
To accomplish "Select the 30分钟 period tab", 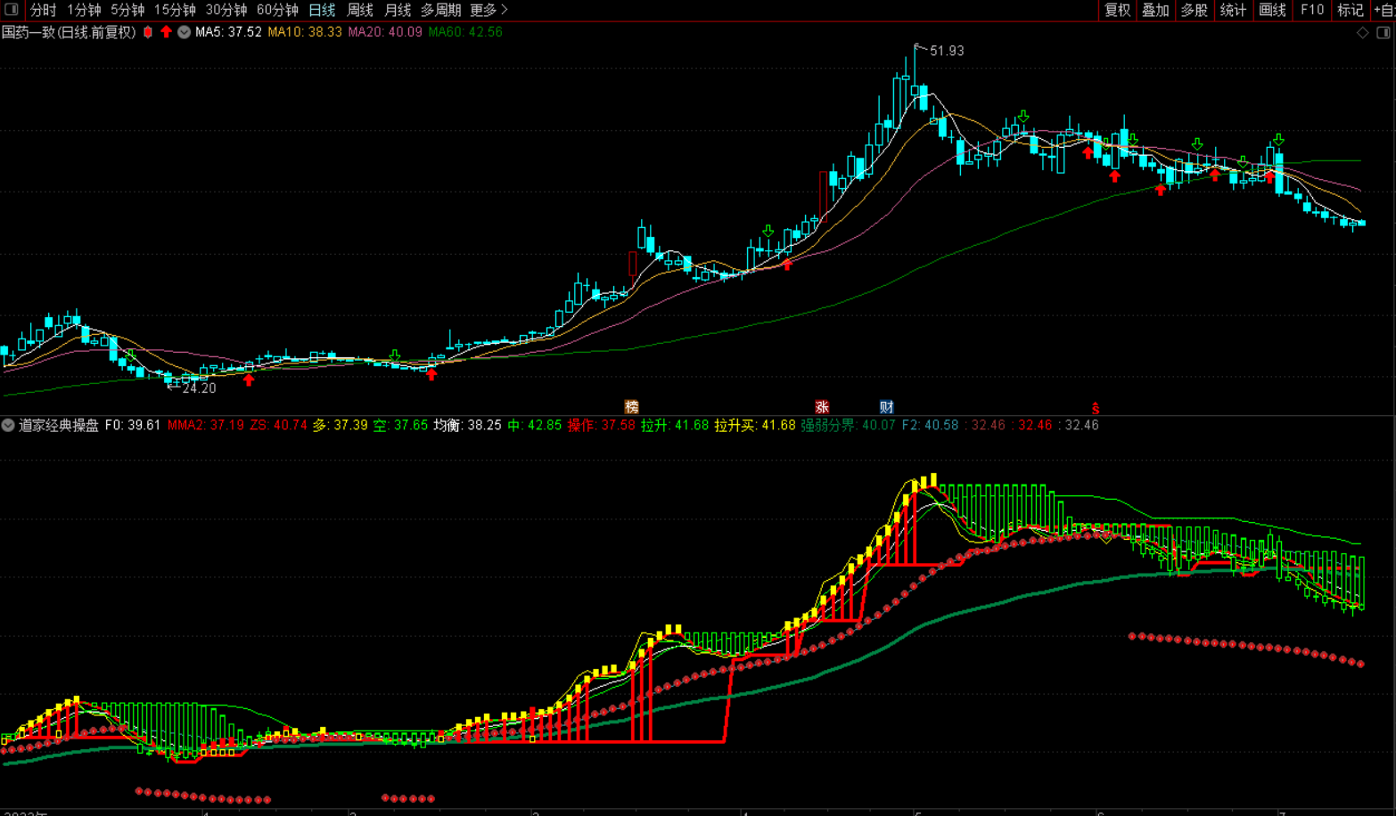I will (226, 10).
